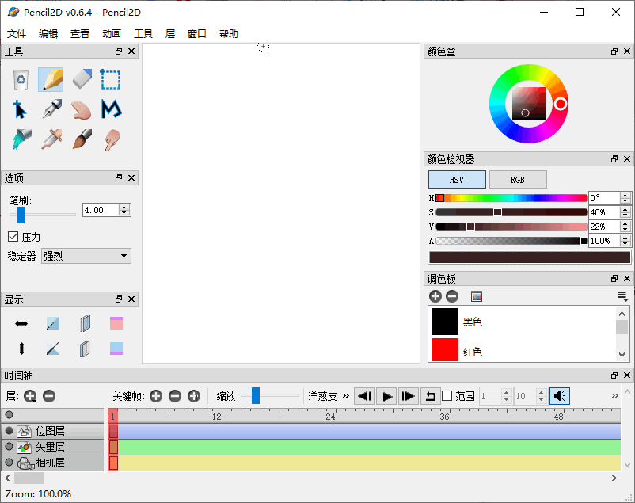
Task: Select the Eyedropper tool
Action: (x=51, y=139)
